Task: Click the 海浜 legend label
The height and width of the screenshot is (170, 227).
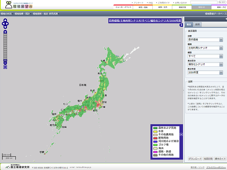Action: tap(161, 148)
